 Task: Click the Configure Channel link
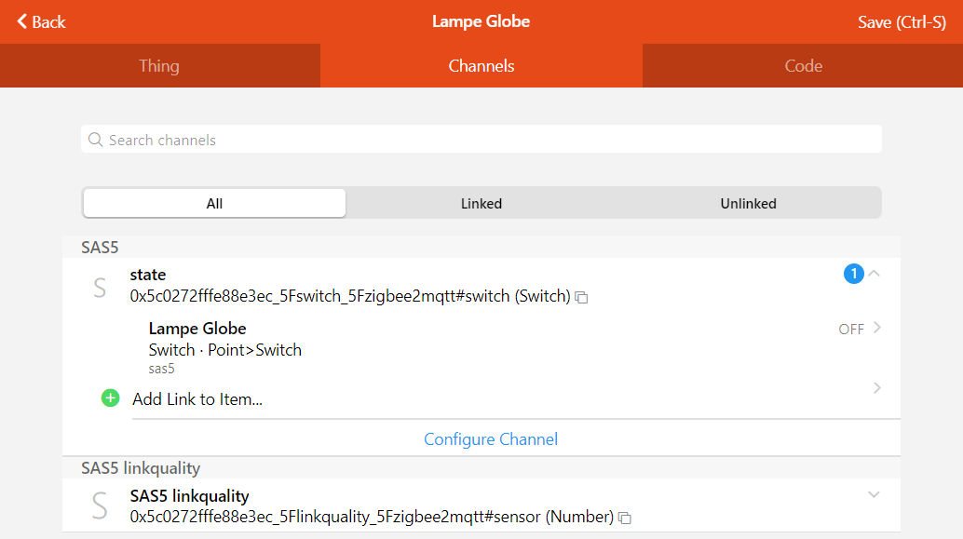pos(491,438)
